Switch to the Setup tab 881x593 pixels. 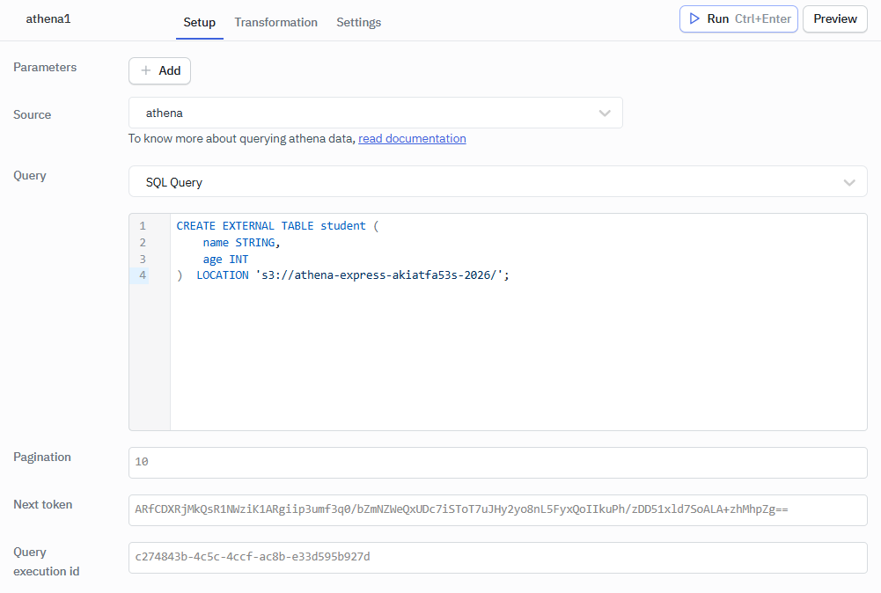(199, 22)
